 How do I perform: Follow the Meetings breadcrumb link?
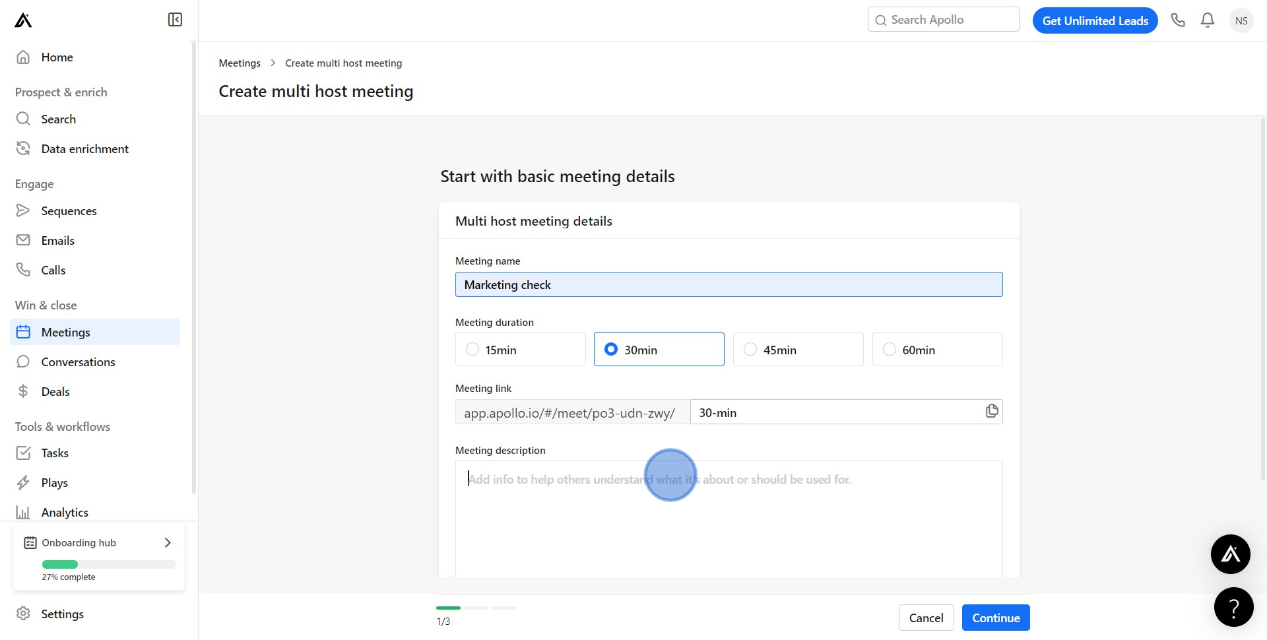click(240, 63)
